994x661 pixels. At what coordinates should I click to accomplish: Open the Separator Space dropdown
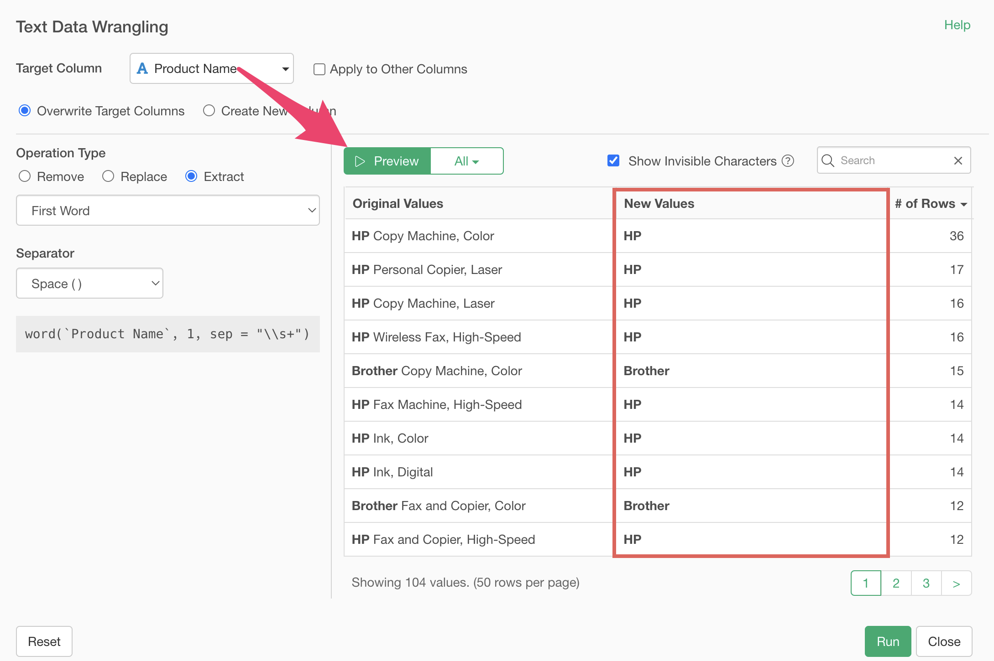click(90, 283)
